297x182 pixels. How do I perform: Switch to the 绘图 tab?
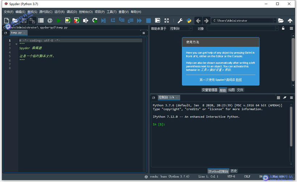click(x=231, y=90)
